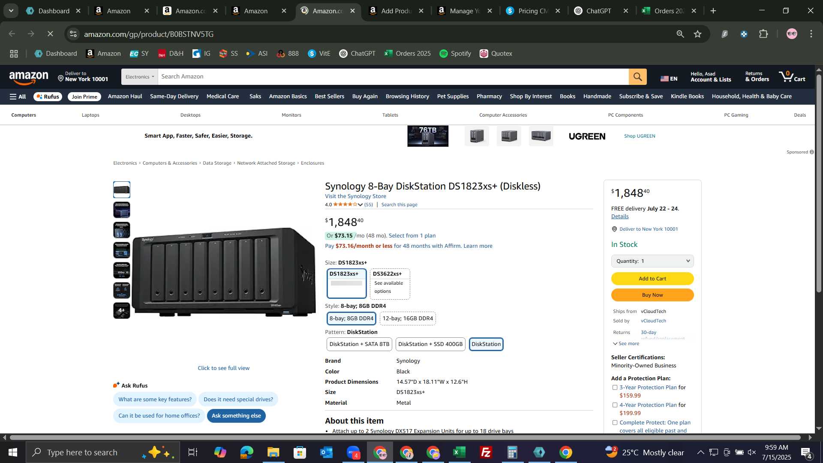Click the orange search magnifier button
Image resolution: width=823 pixels, height=463 pixels.
coord(637,77)
